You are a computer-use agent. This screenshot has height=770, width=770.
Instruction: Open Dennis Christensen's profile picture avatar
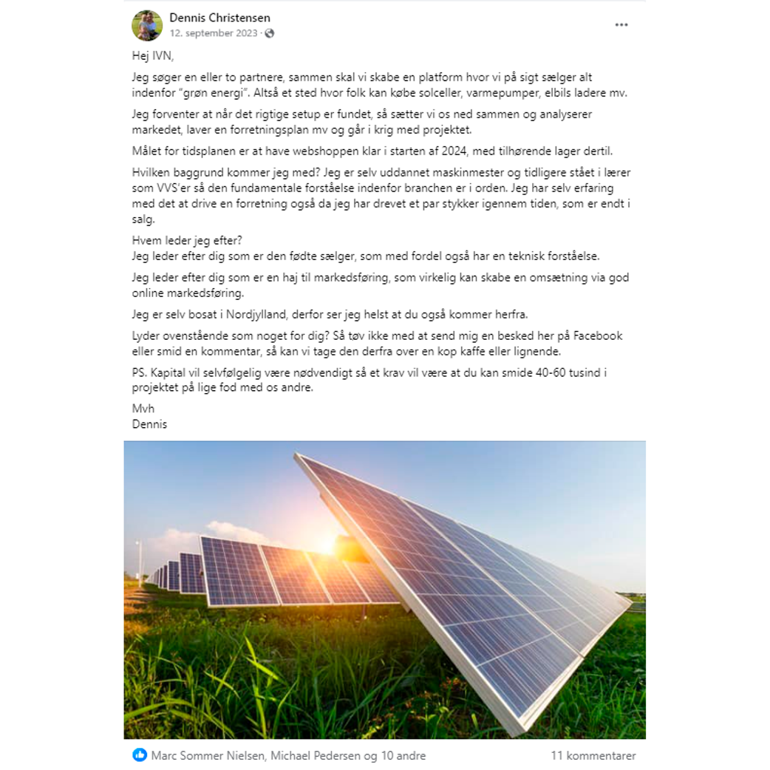pos(147,26)
